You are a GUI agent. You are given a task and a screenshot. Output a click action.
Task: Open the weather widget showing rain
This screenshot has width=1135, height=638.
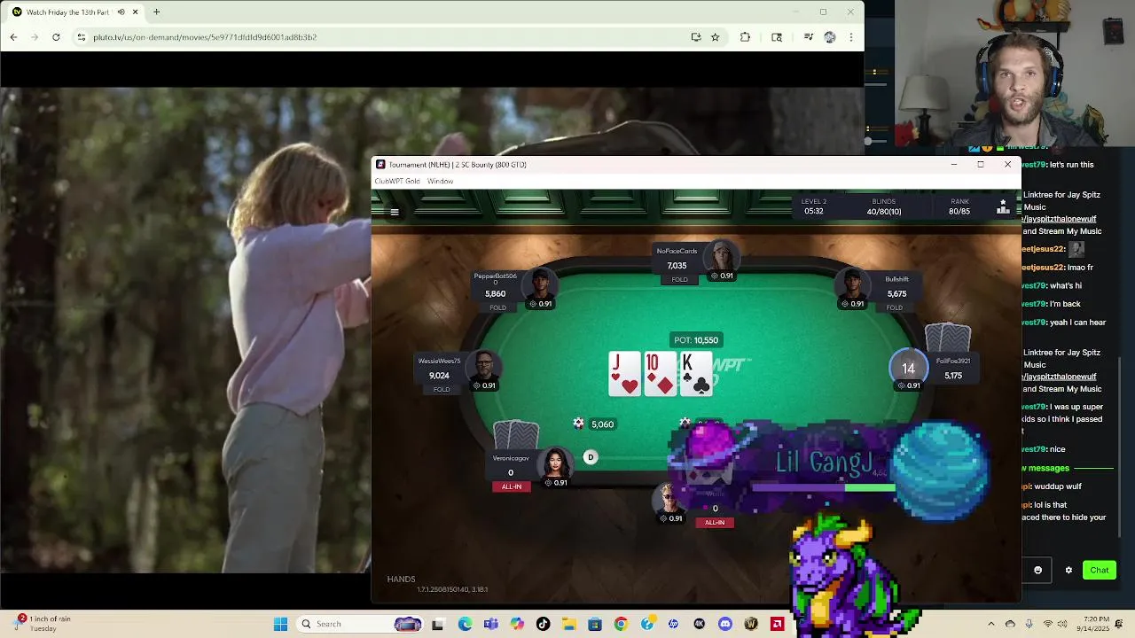click(x=43, y=624)
